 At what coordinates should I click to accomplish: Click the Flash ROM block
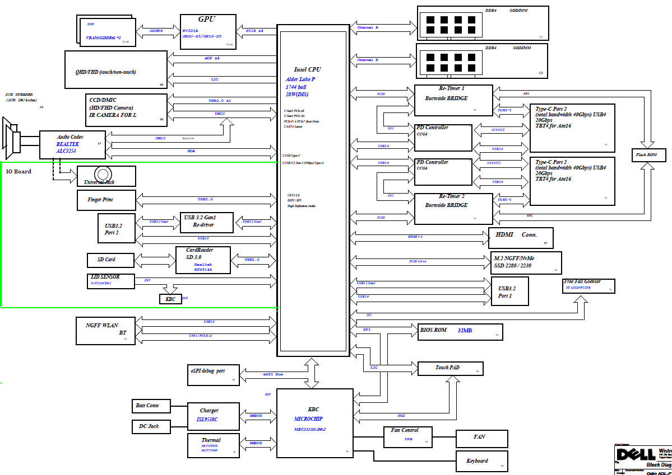click(x=650, y=154)
